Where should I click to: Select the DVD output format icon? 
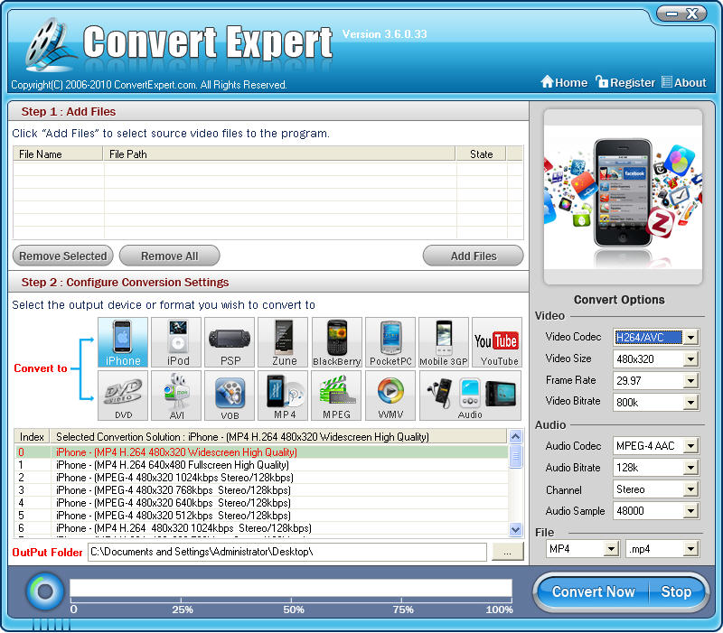(123, 396)
